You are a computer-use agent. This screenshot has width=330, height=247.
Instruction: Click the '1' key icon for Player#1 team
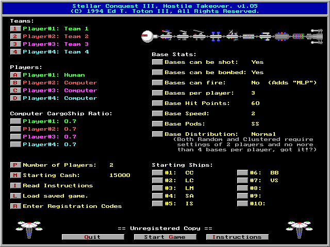15,29
